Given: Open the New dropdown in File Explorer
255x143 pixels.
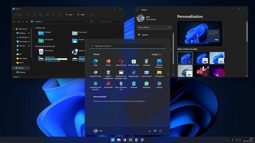Looking at the screenshot, I should [x=18, y=15].
